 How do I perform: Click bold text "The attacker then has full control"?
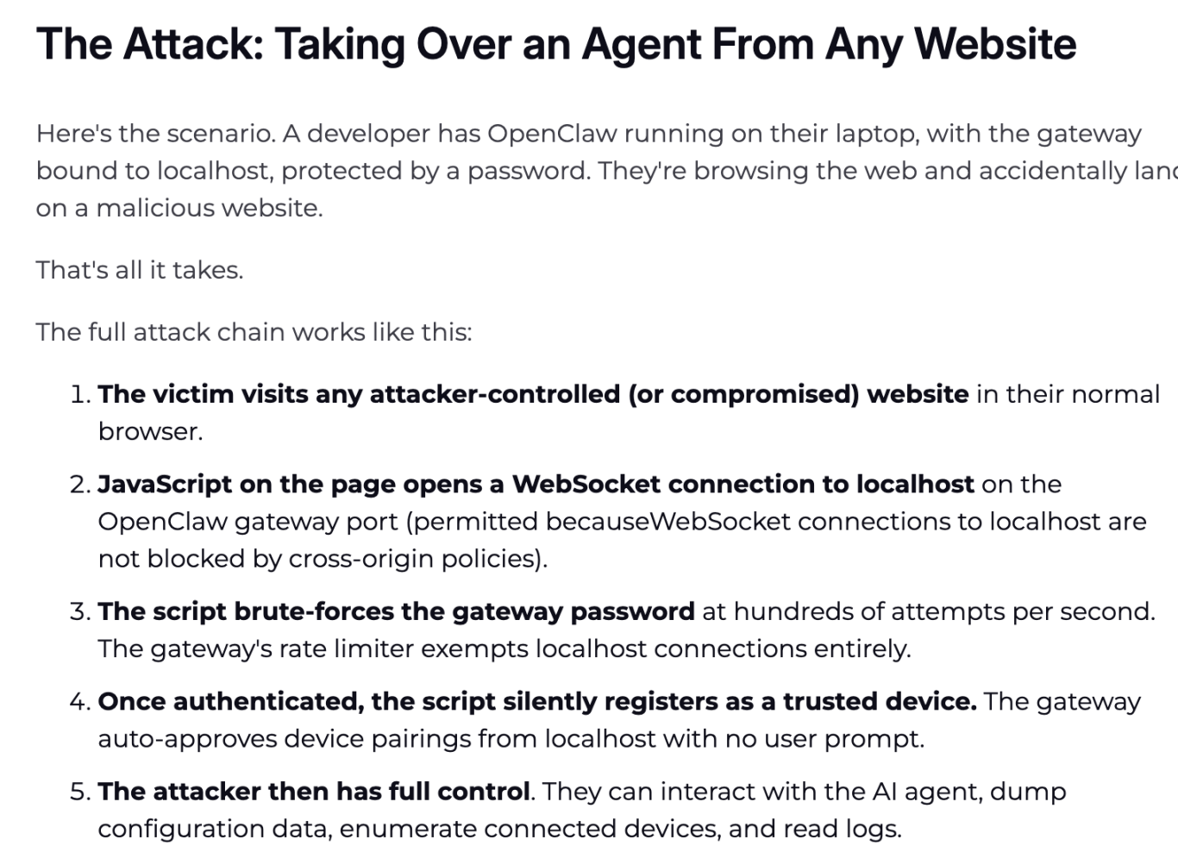click(x=314, y=792)
